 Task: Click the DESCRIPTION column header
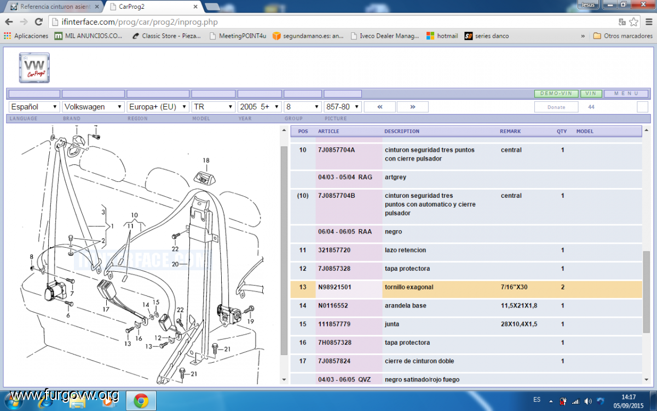click(x=402, y=132)
